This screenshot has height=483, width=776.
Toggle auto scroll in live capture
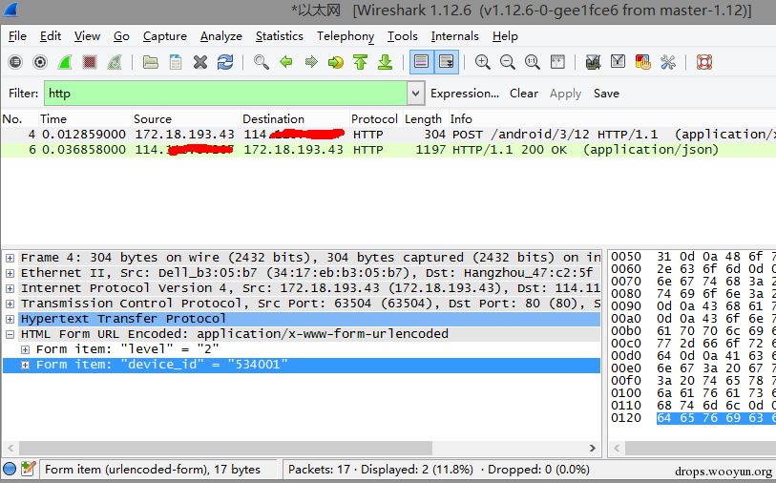(x=447, y=62)
